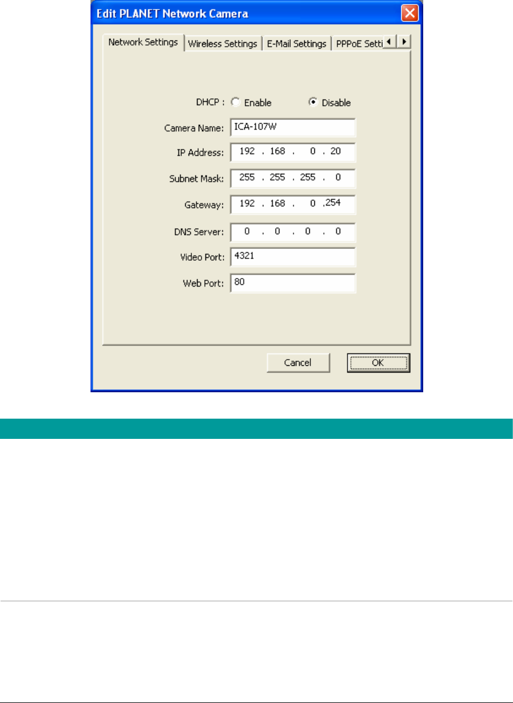Select the DHCP Enable radio button

tap(236, 102)
